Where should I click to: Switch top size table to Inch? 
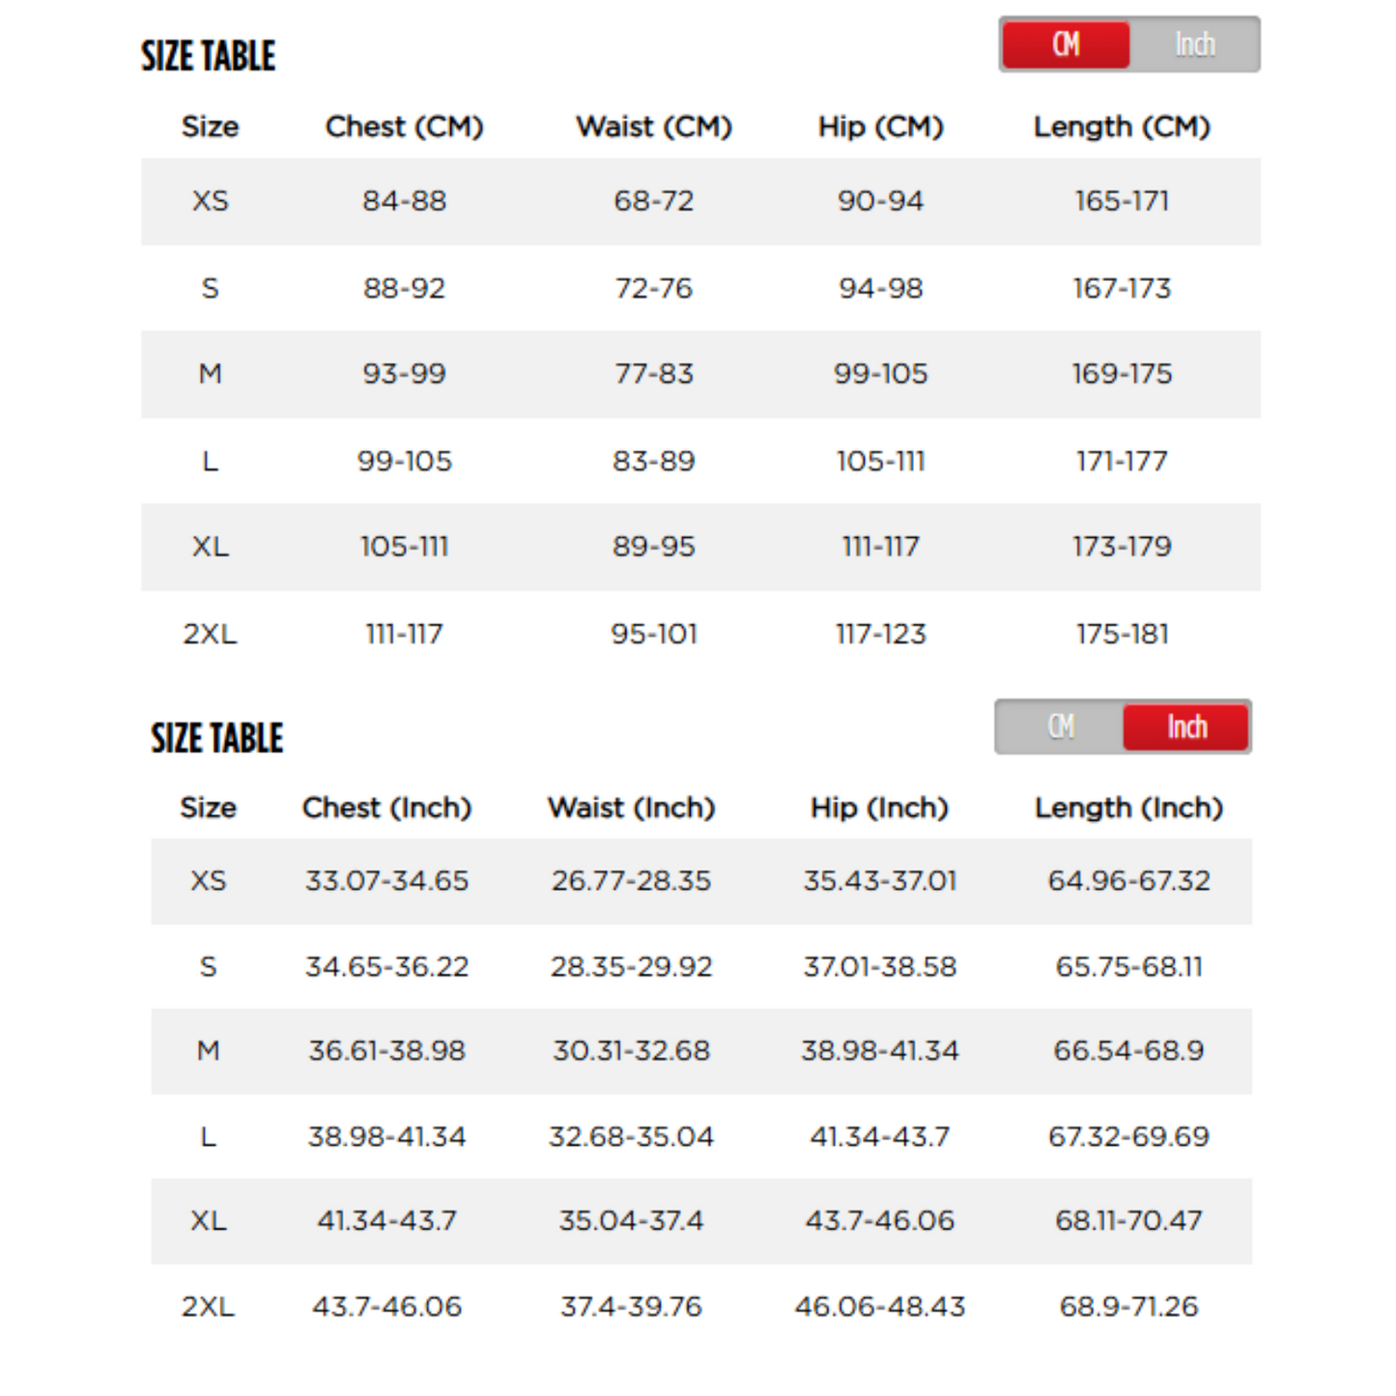tap(1194, 44)
